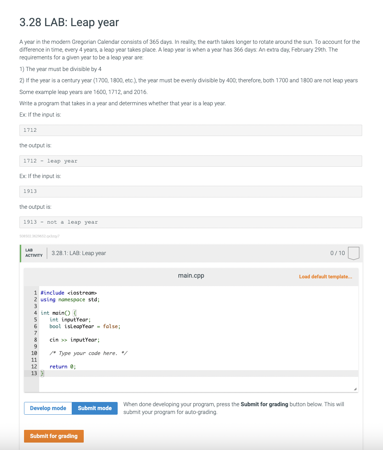The height and width of the screenshot is (450, 383).
Task: Click line number 7 in the gutter
Action: click(x=35, y=333)
